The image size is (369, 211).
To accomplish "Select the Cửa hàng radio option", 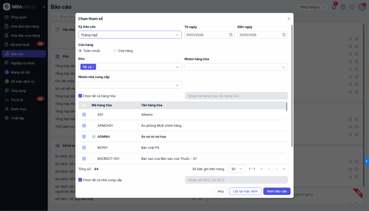I will point(115,51).
